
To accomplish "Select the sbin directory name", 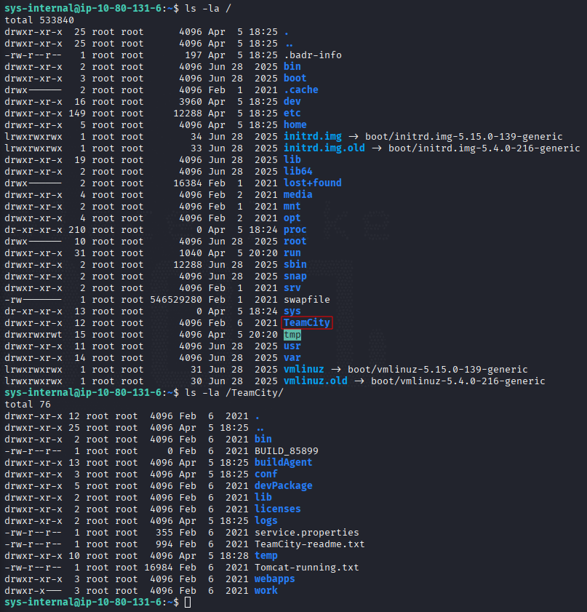I will [295, 265].
